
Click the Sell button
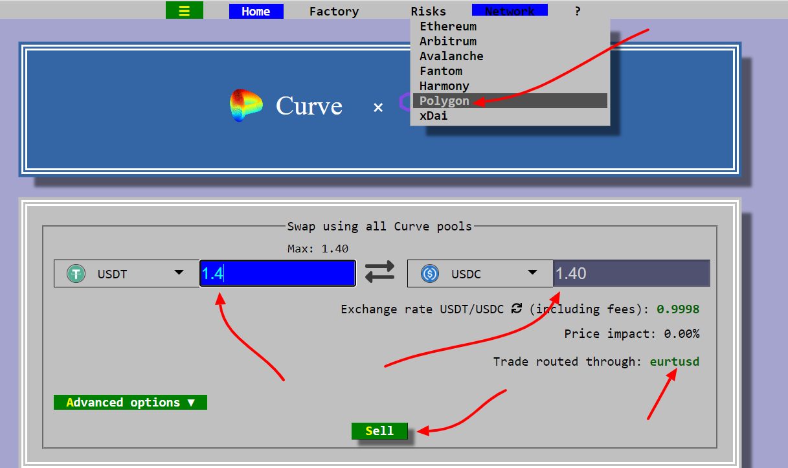[x=379, y=431]
